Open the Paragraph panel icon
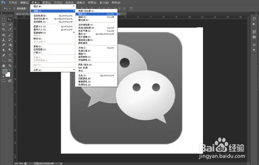The width and height of the screenshot is (259, 165). pyautogui.click(x=254, y=50)
